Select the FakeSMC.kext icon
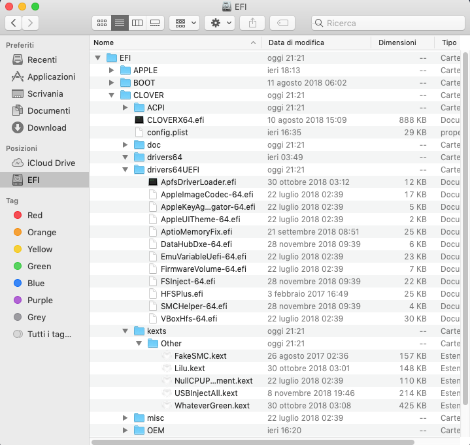Viewport: 470px width, 445px height. click(x=167, y=355)
